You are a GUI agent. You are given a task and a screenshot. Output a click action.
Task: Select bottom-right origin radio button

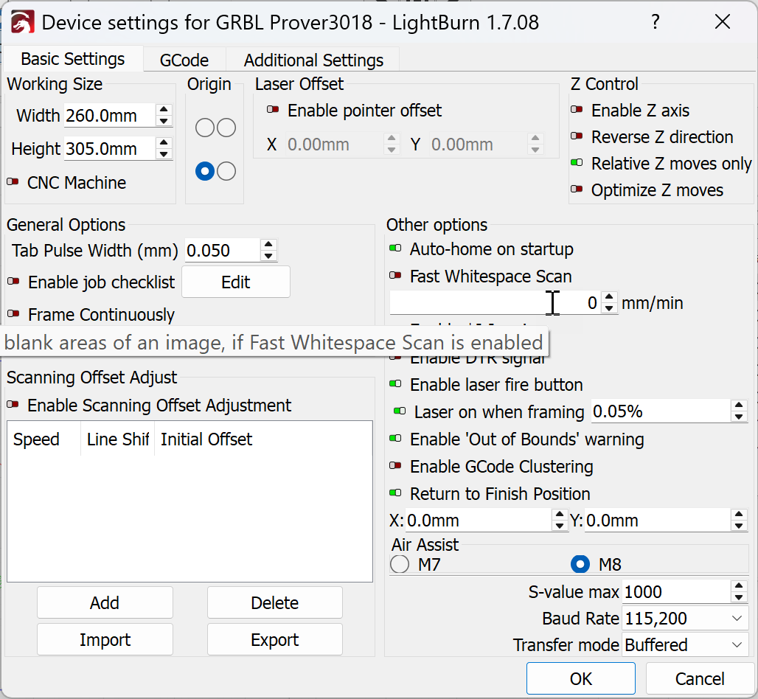coord(226,171)
